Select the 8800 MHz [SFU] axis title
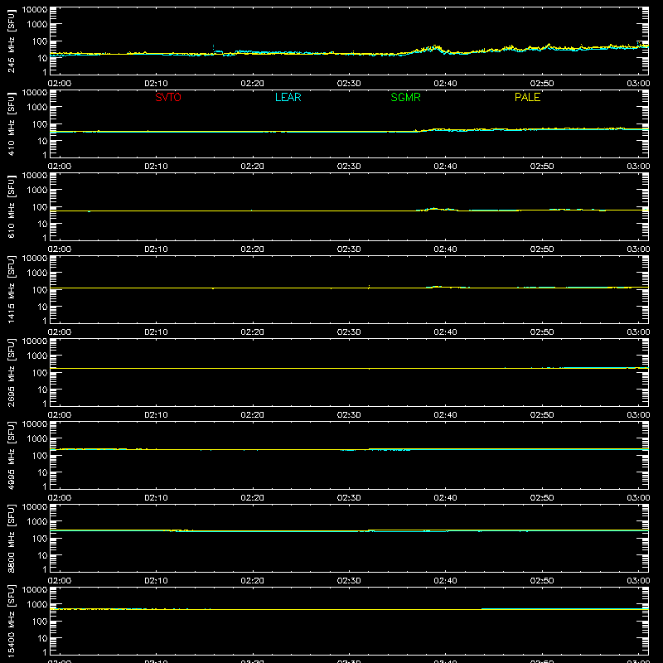 pos(11,538)
